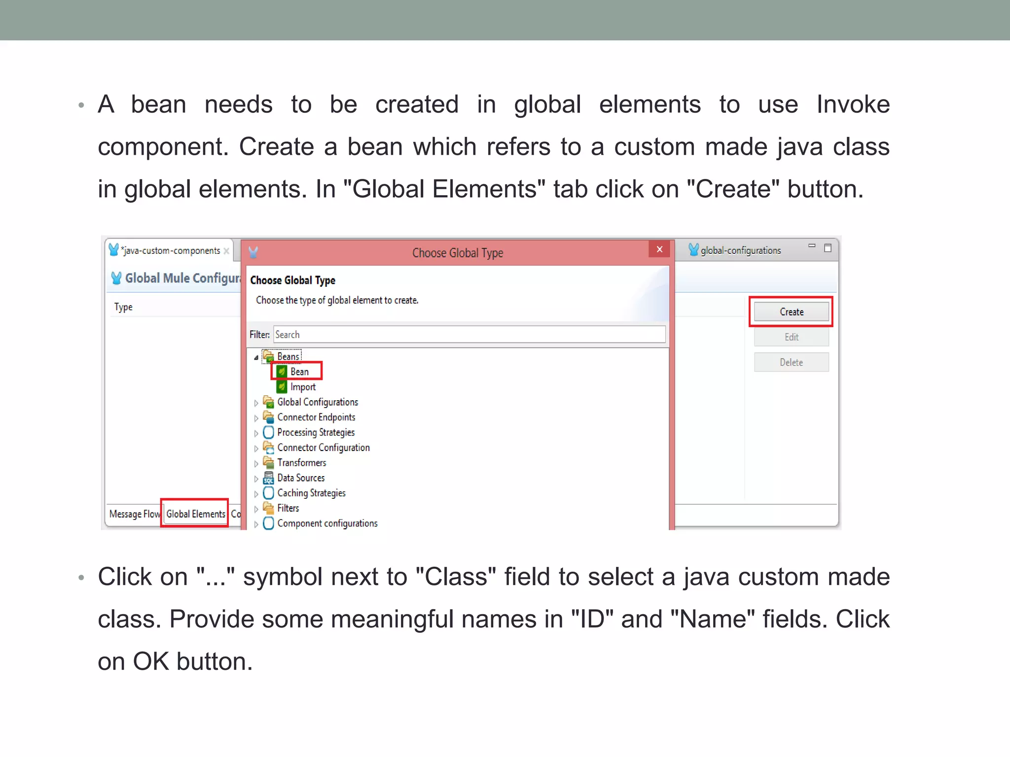Click the Delete button
Viewport: 1010px width, 757px height.
[x=791, y=362]
